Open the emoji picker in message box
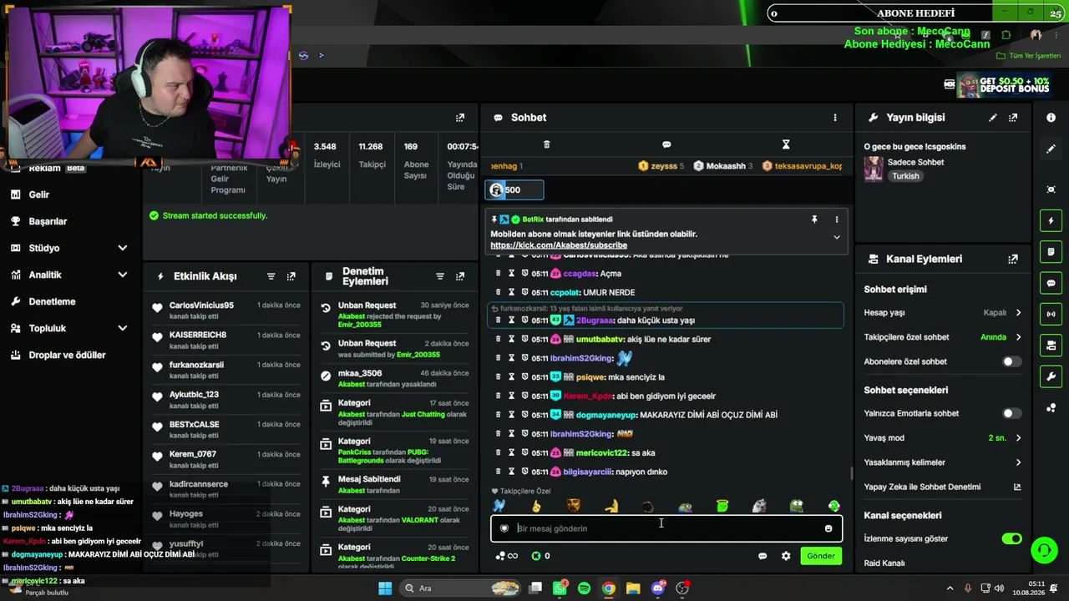The image size is (1069, 601). 828,528
